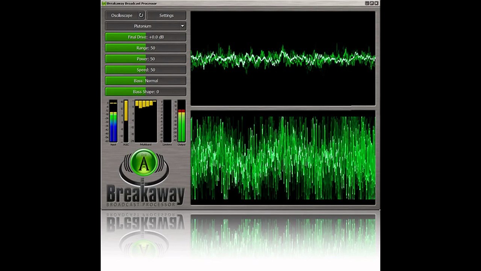Open the Settings panel
This screenshot has width=481, height=271.
click(166, 15)
